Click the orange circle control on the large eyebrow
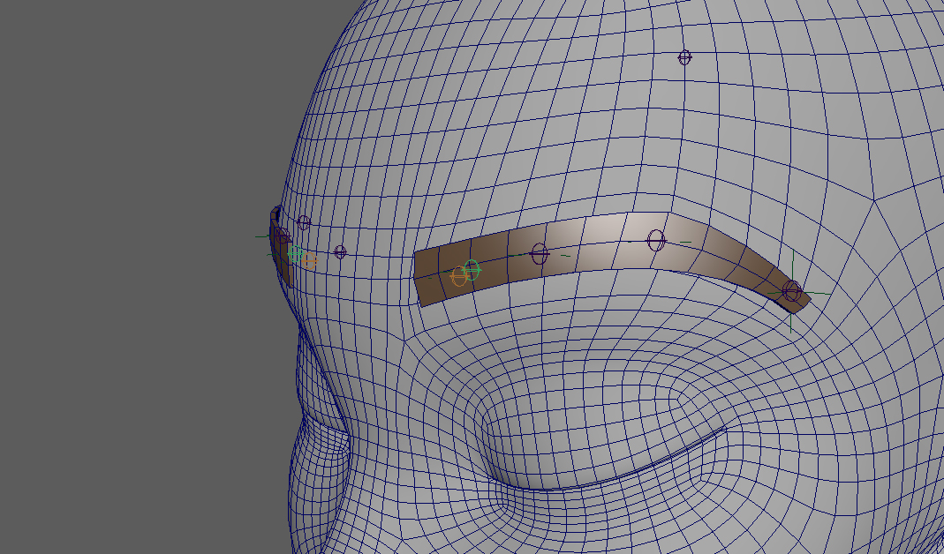Image resolution: width=944 pixels, height=554 pixels. tap(459, 277)
